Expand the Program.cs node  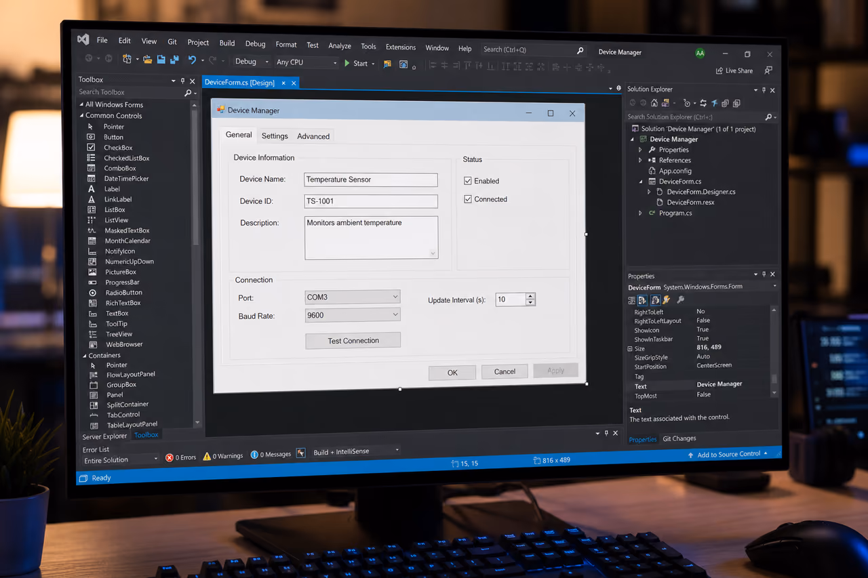tap(640, 213)
